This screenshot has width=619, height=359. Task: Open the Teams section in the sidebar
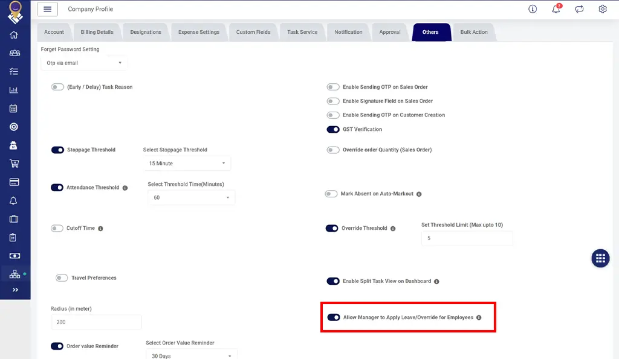coord(15,52)
